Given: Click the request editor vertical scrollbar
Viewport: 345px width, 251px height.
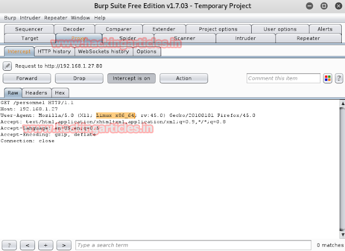Looking at the screenshot, I should coord(343,169).
